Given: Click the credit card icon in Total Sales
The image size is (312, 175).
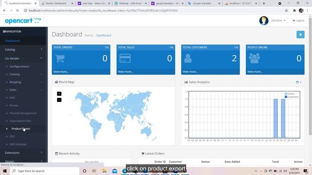Looking at the screenshot, I should [x=125, y=58].
